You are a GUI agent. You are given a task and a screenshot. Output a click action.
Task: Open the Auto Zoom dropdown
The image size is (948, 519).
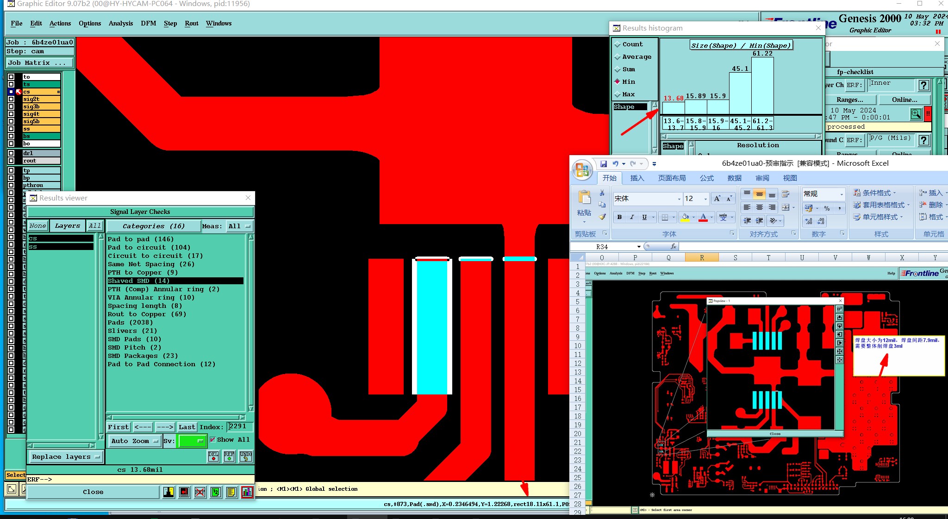(x=135, y=441)
